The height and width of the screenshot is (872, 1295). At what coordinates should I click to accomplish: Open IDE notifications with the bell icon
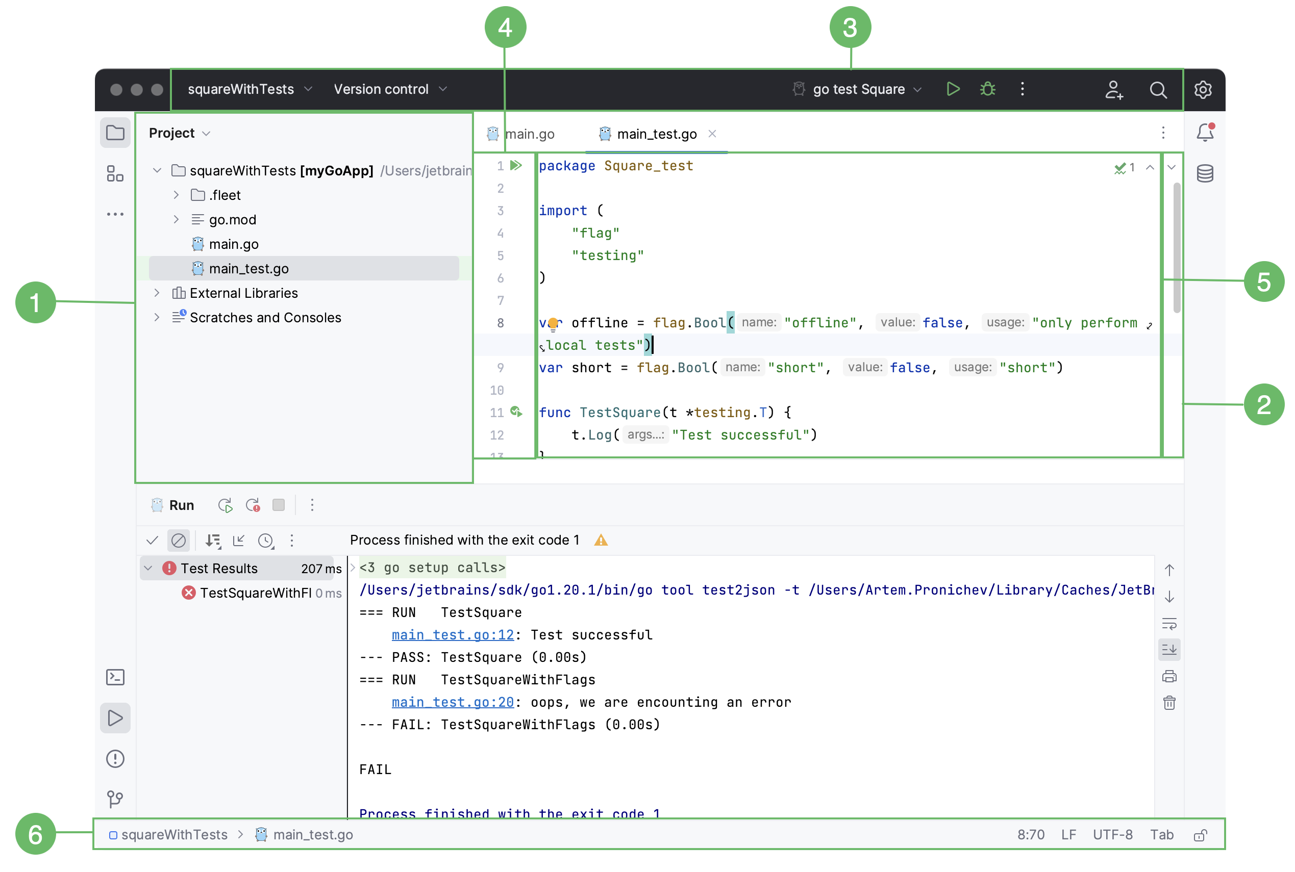(x=1206, y=132)
